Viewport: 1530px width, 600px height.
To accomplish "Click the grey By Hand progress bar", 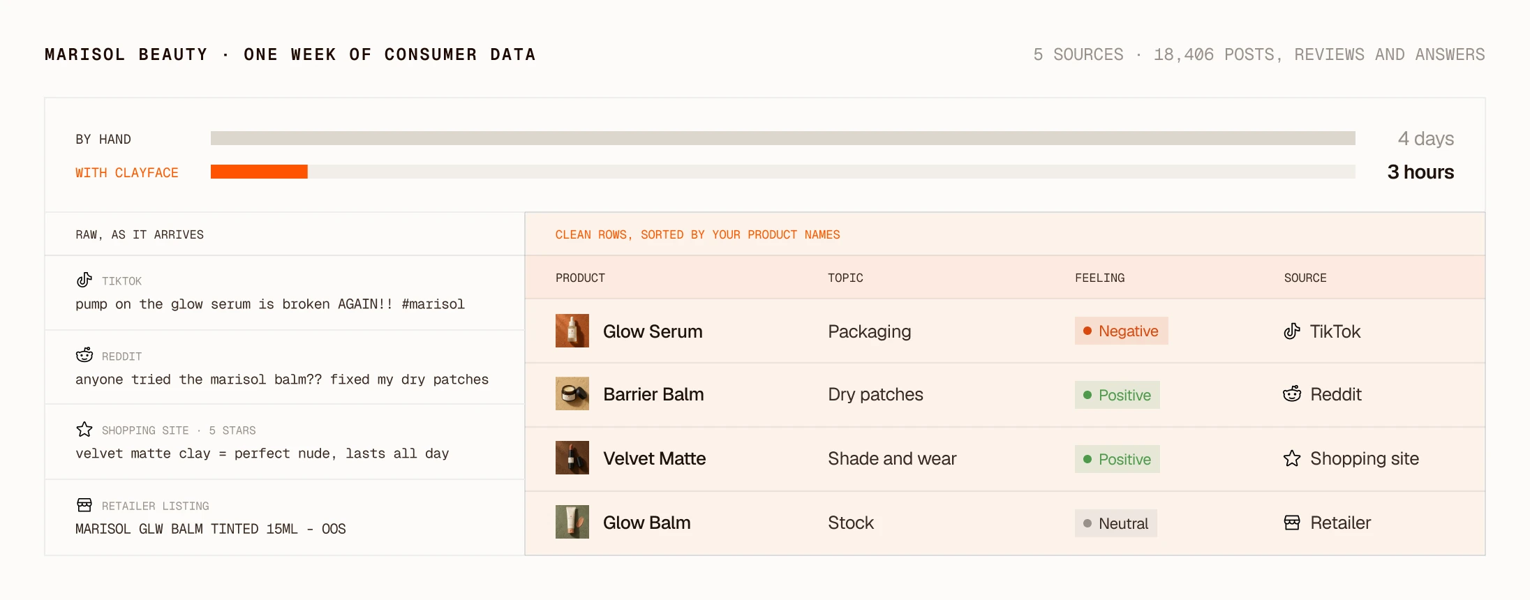I will point(783,138).
